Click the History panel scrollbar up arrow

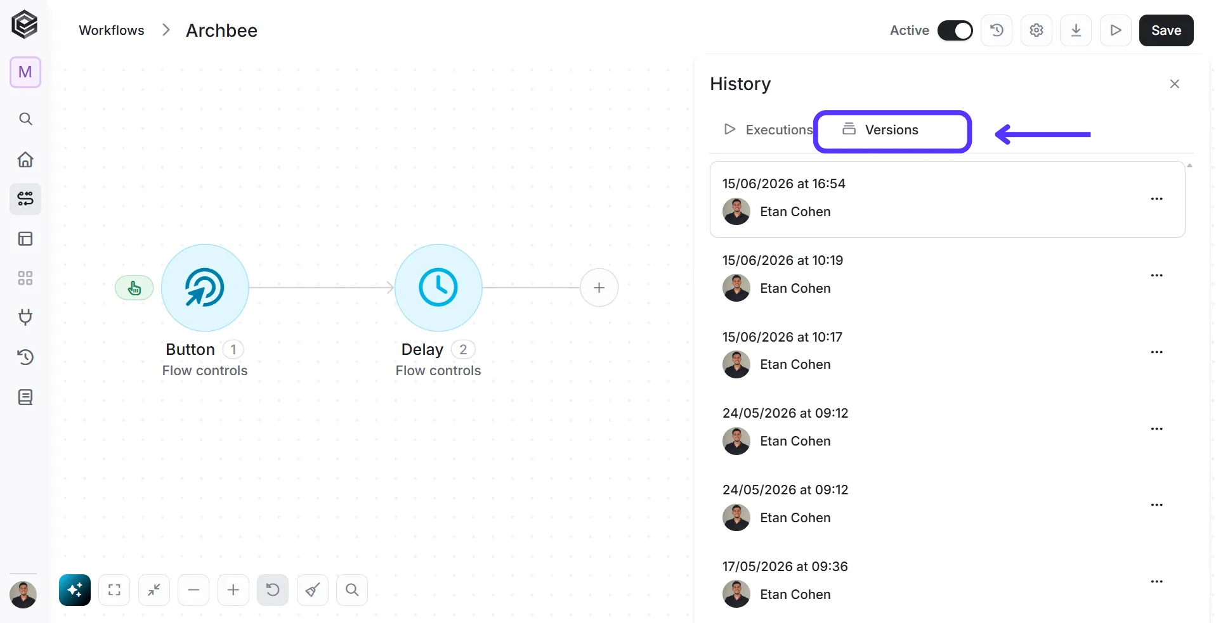tap(1190, 165)
